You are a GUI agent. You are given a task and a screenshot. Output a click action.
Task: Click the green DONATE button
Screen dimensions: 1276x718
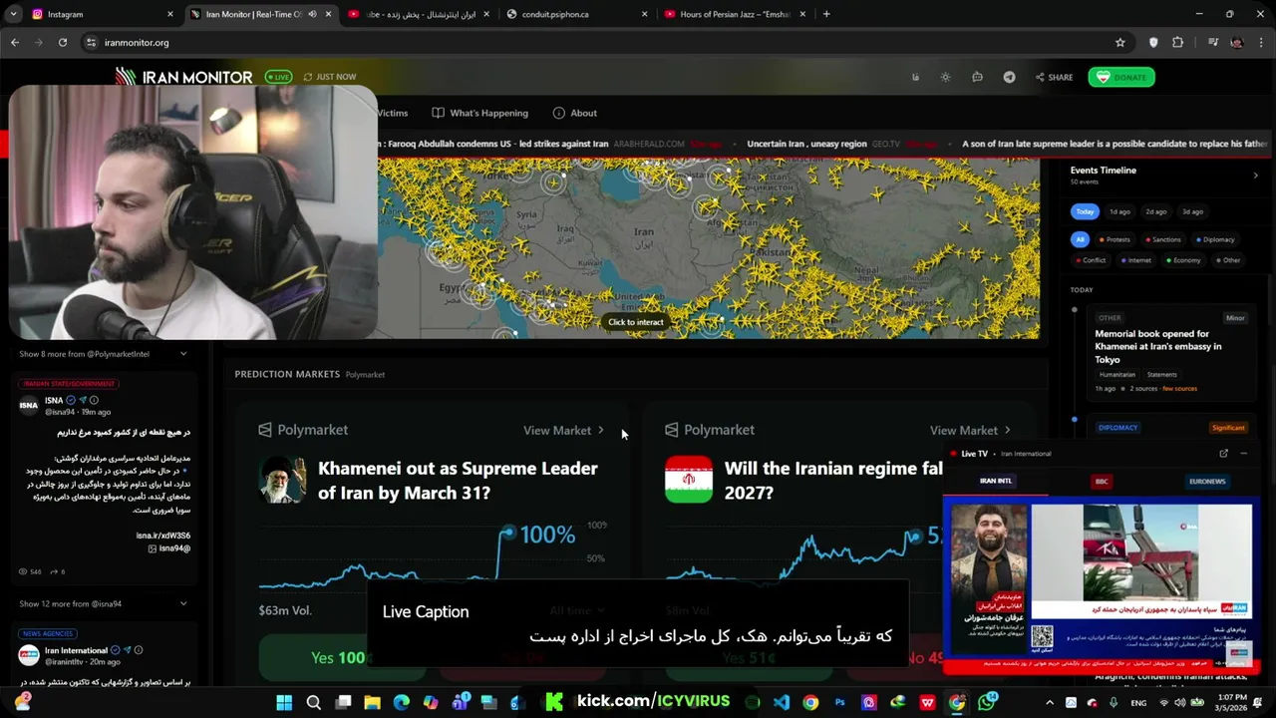coord(1121,77)
